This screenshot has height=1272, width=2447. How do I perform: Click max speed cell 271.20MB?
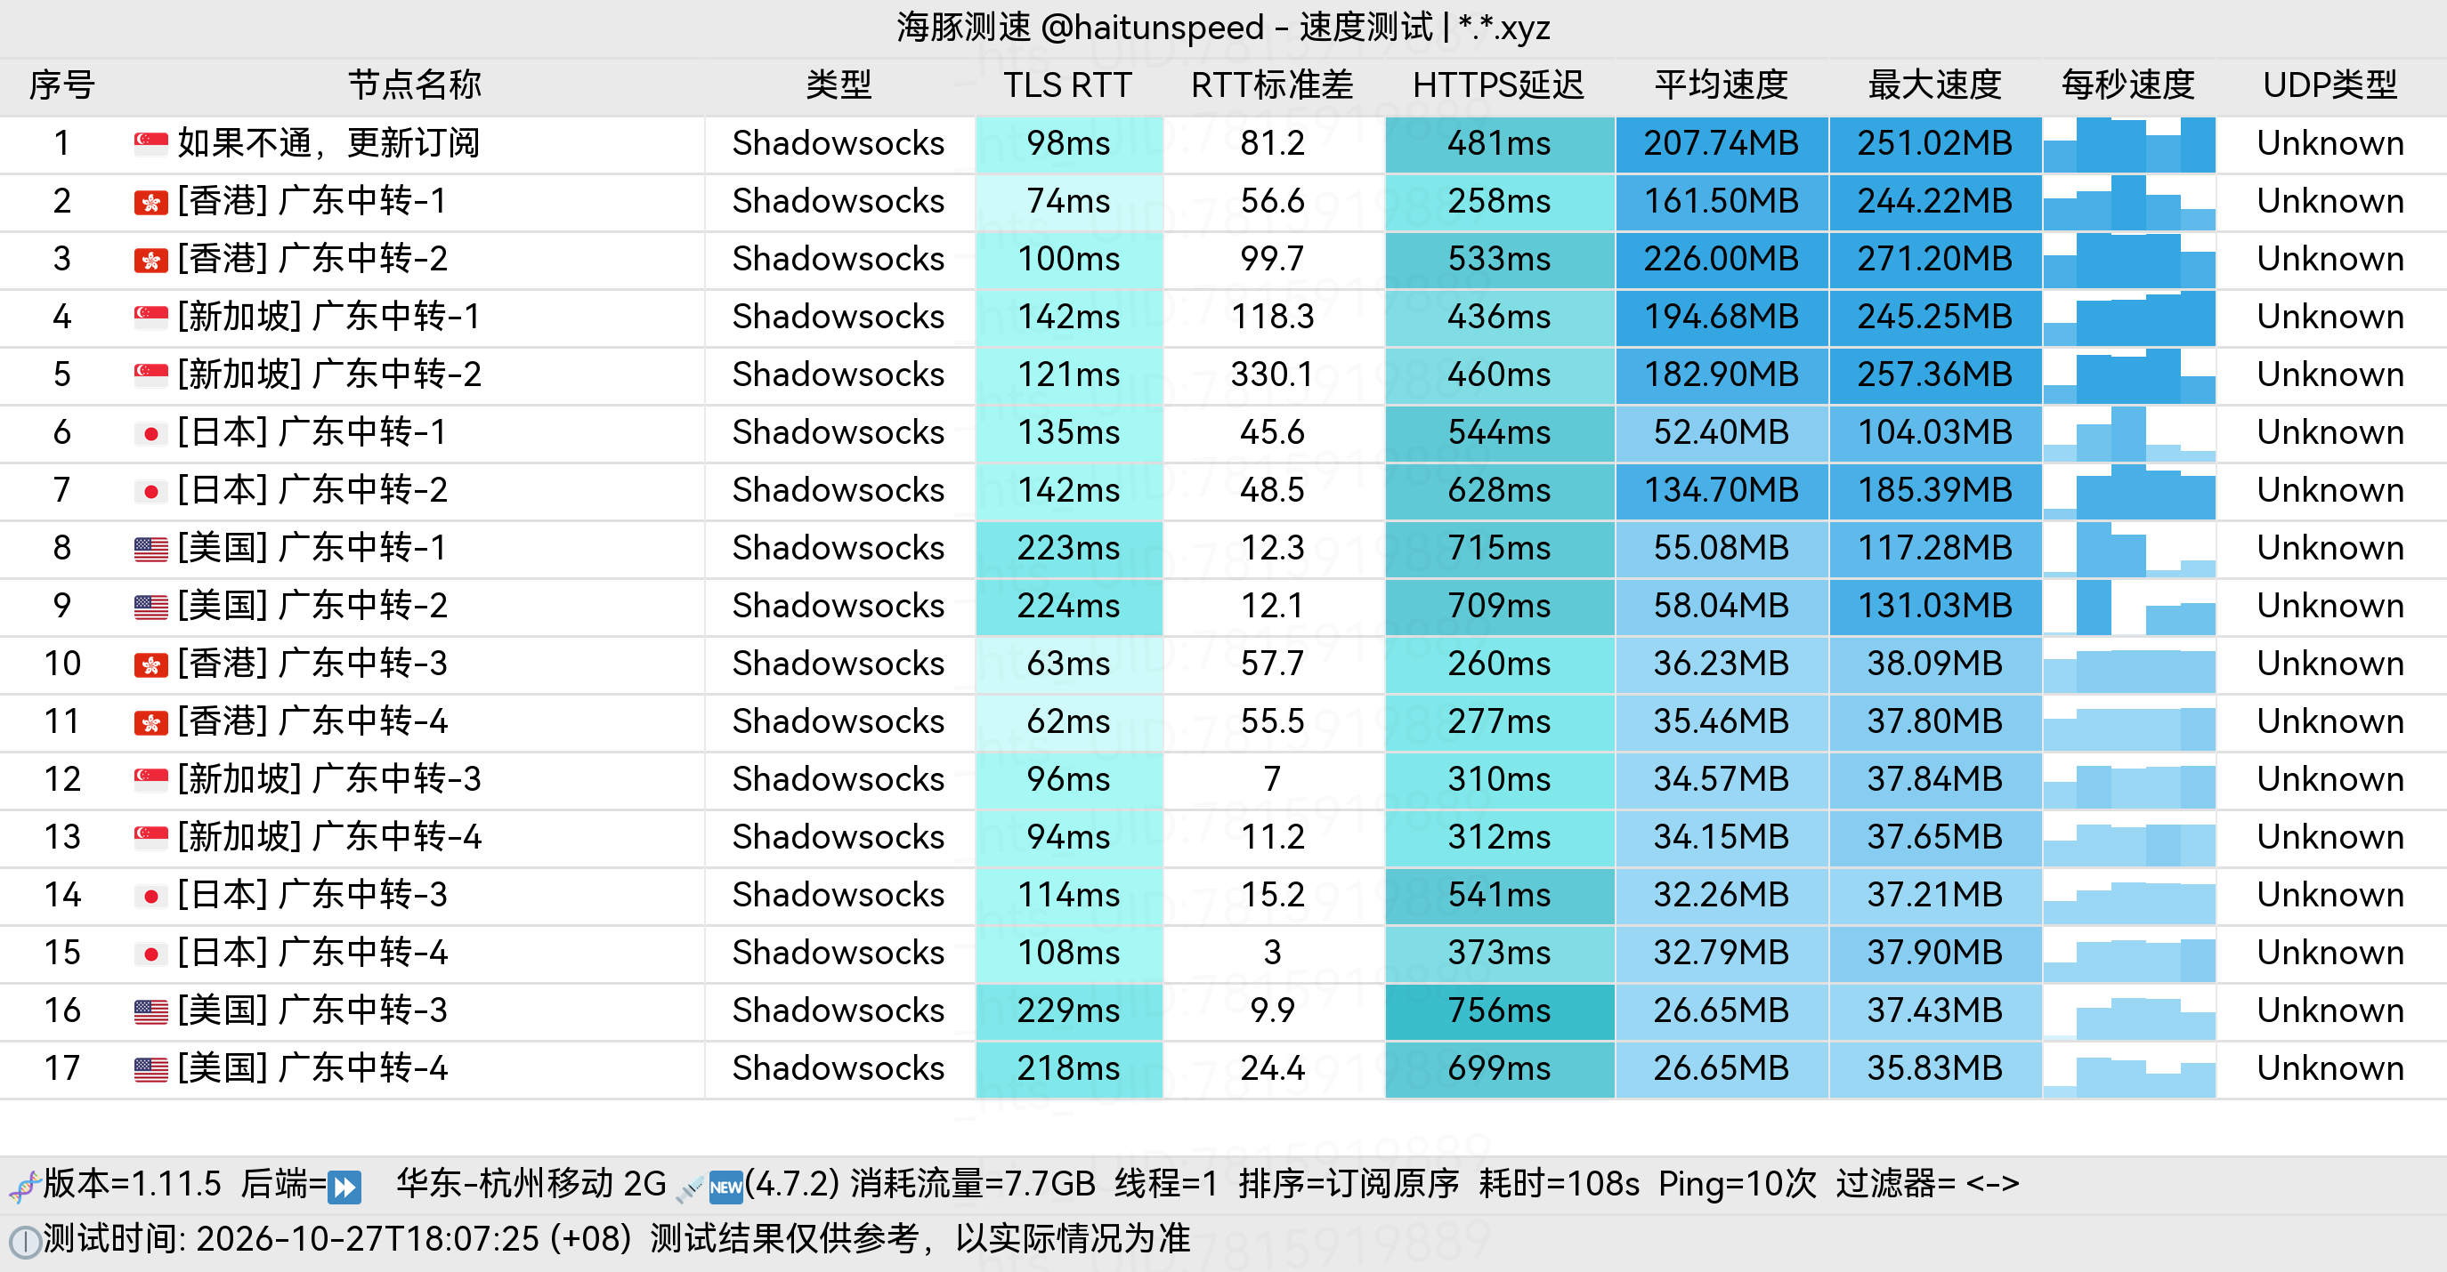tap(1935, 259)
